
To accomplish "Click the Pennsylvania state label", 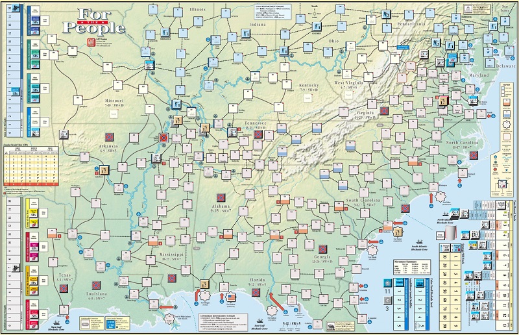I will (411, 25).
